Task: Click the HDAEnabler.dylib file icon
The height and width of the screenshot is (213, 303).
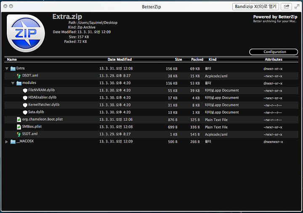Action: click(25, 98)
